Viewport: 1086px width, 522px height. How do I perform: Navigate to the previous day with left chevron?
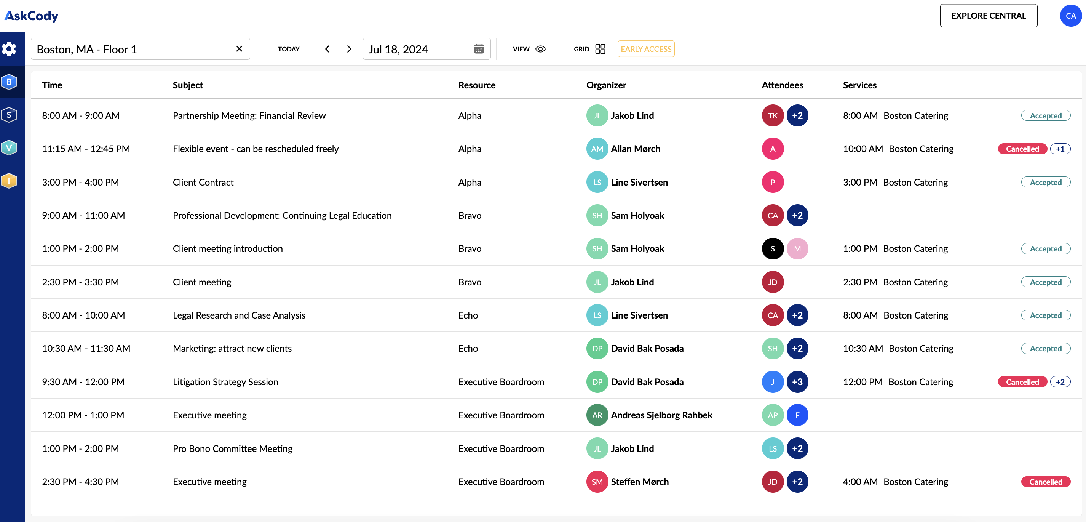tap(327, 49)
